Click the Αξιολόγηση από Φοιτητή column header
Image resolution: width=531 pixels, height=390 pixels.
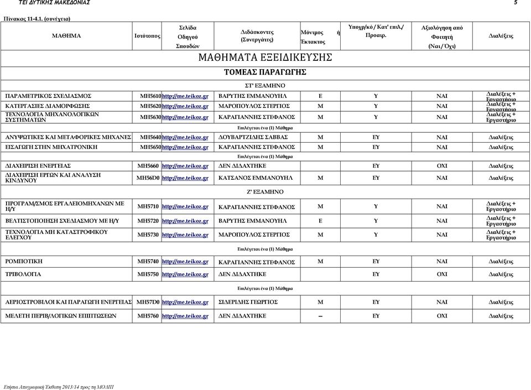pyautogui.click(x=442, y=37)
